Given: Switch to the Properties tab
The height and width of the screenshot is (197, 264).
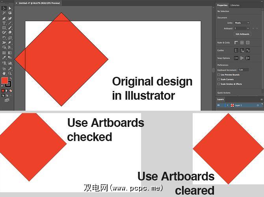Looking at the screenshot, I should 222,5.
